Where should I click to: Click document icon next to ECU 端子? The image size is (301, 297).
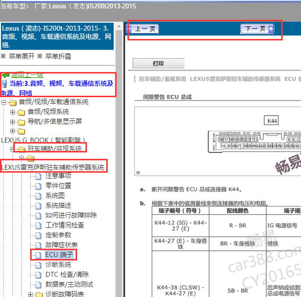click(x=39, y=255)
